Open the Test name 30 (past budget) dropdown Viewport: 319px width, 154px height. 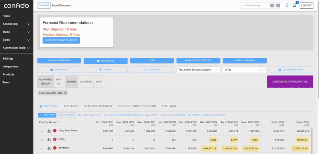[198, 69]
